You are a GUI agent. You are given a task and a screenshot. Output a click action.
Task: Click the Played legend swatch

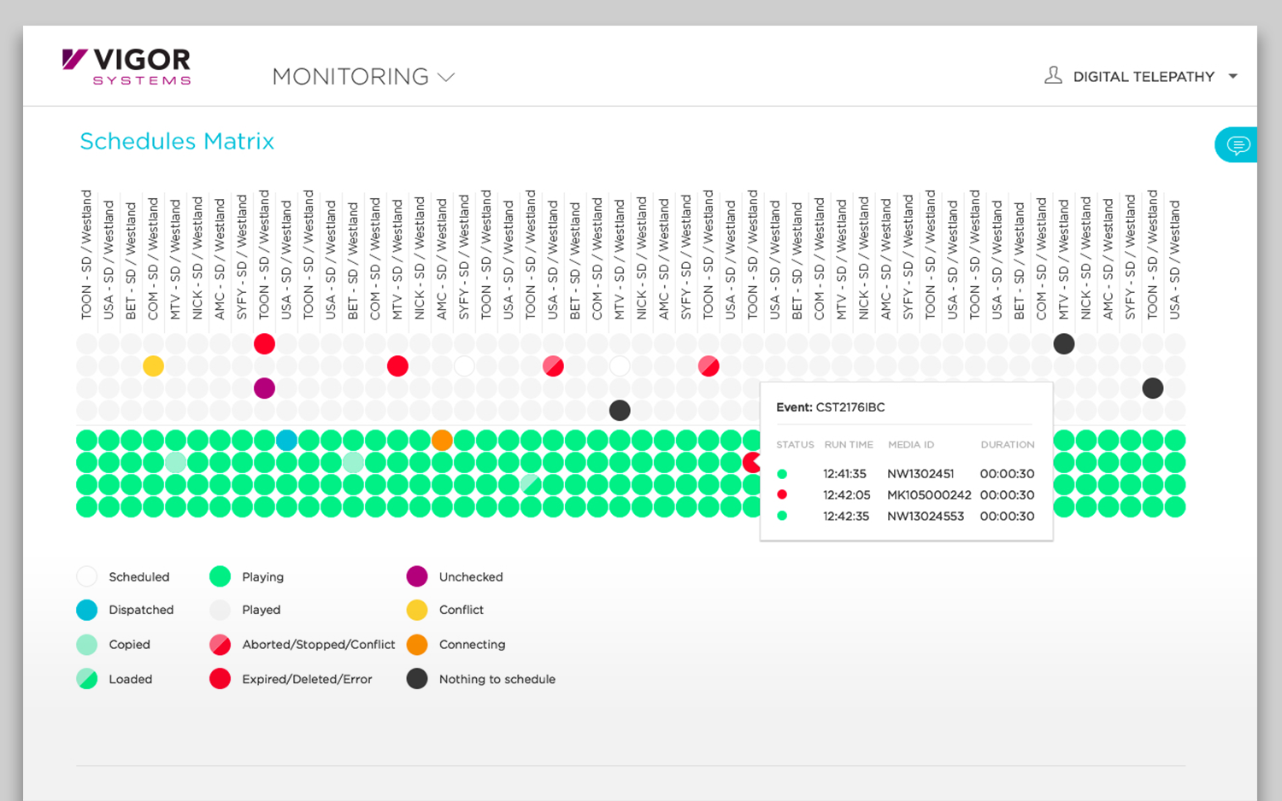click(x=221, y=610)
